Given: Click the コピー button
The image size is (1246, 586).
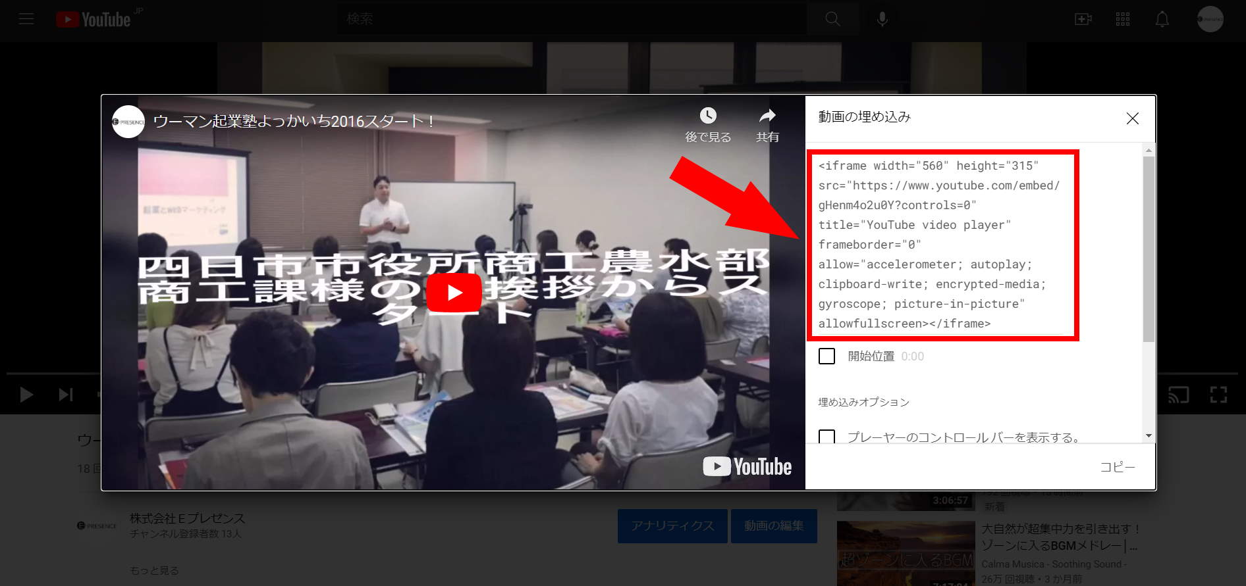Looking at the screenshot, I should tap(1118, 467).
